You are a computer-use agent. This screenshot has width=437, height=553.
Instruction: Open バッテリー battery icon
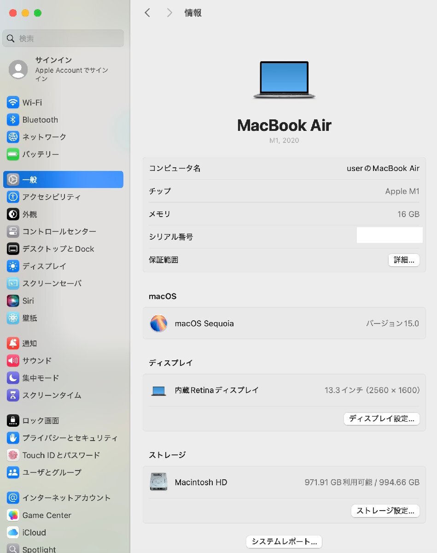[x=13, y=154]
